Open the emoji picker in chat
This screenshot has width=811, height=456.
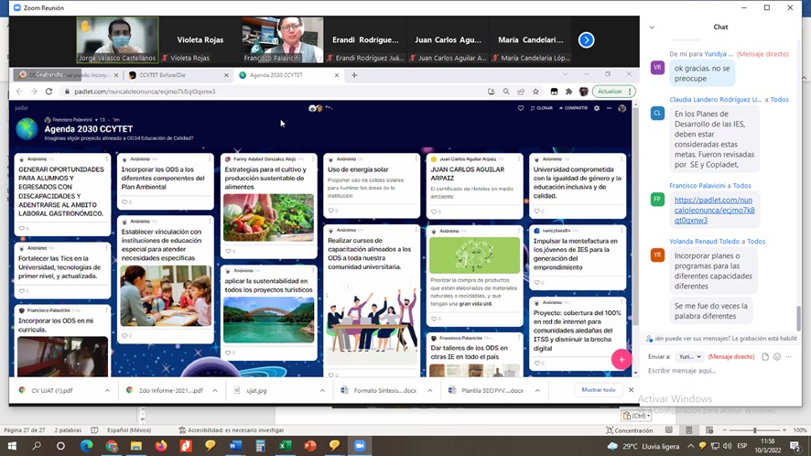click(x=777, y=356)
